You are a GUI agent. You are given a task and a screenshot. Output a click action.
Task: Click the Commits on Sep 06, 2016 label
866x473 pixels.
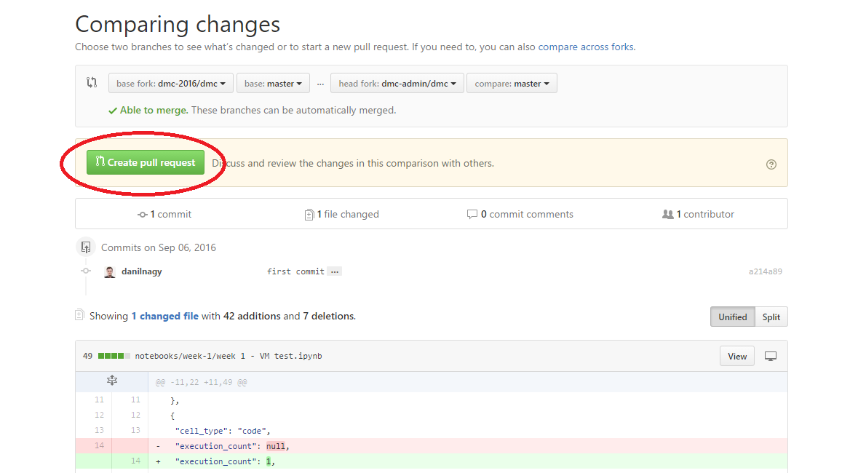click(159, 247)
